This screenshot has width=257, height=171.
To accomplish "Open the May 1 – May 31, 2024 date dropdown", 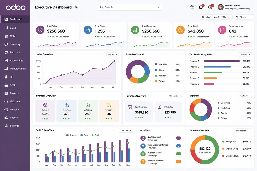I will 216,17.
